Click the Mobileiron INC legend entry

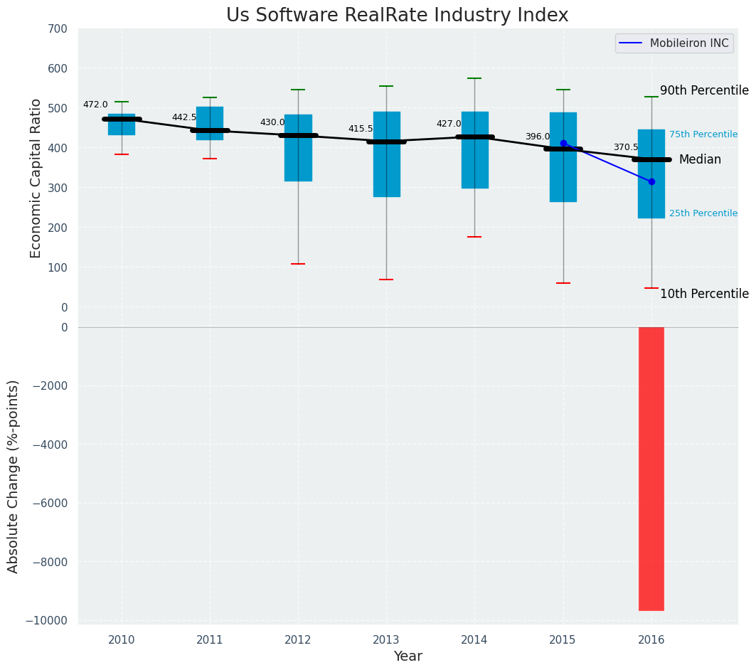click(674, 43)
